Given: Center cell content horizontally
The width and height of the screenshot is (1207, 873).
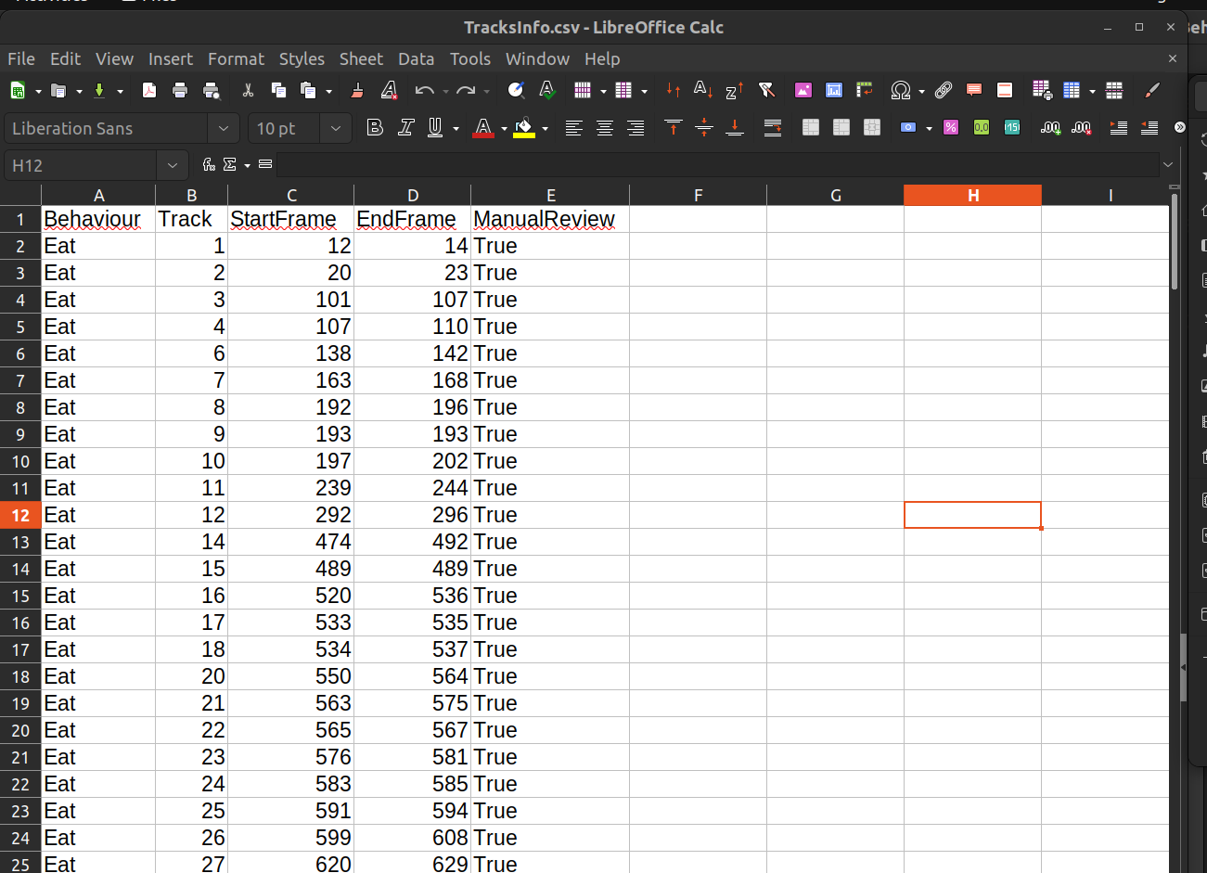Looking at the screenshot, I should tap(605, 128).
